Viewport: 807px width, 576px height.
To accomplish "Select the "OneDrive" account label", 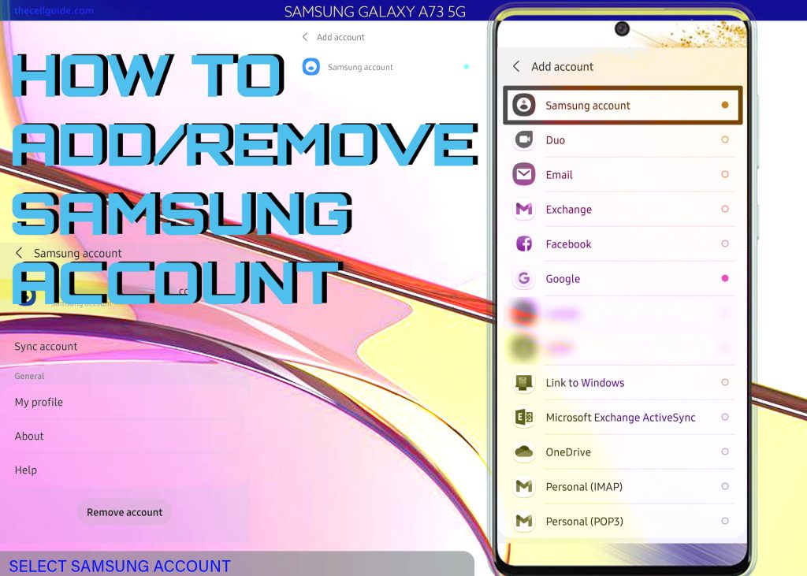I will [568, 452].
